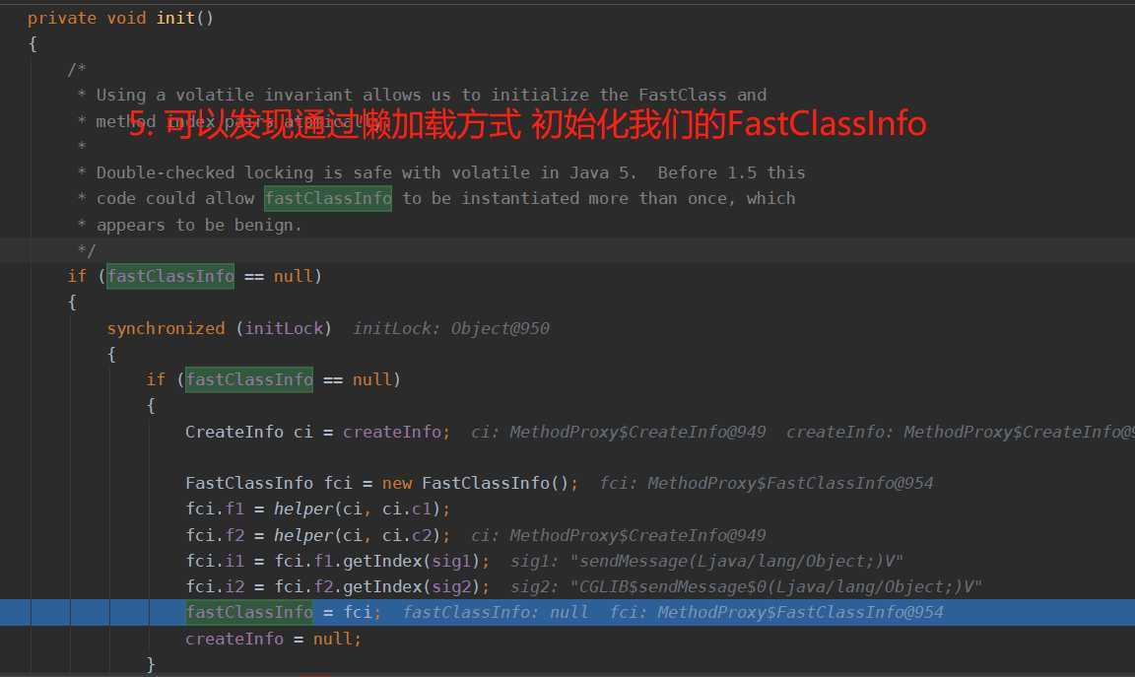
Task: Click fastClassInfo in the outer null check
Action: 170,276
